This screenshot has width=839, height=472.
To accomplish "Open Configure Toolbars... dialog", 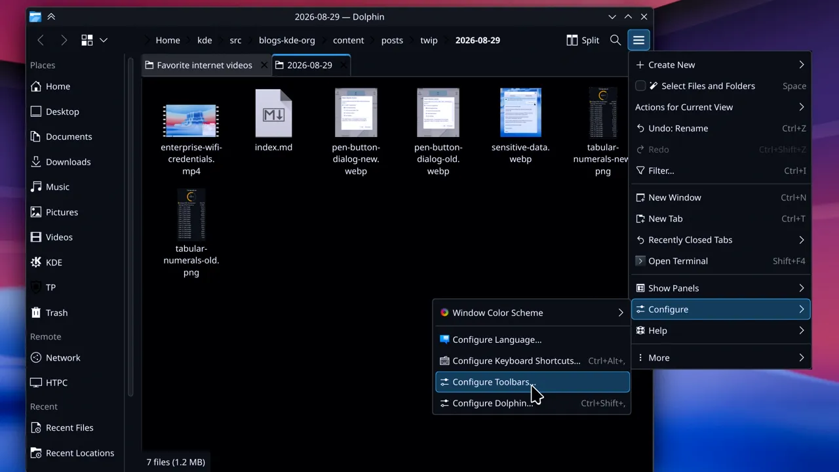I will tap(532, 382).
